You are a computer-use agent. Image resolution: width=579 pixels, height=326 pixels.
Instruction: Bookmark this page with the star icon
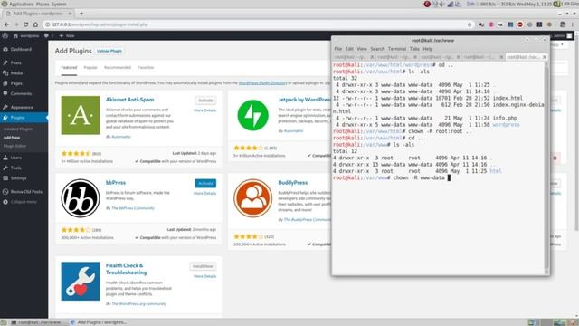pos(470,24)
